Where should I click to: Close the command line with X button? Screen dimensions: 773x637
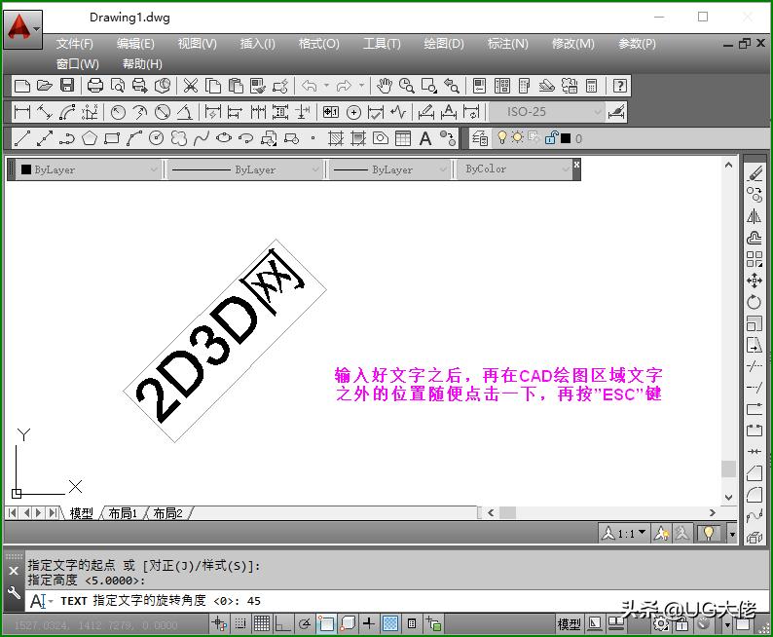coord(14,571)
